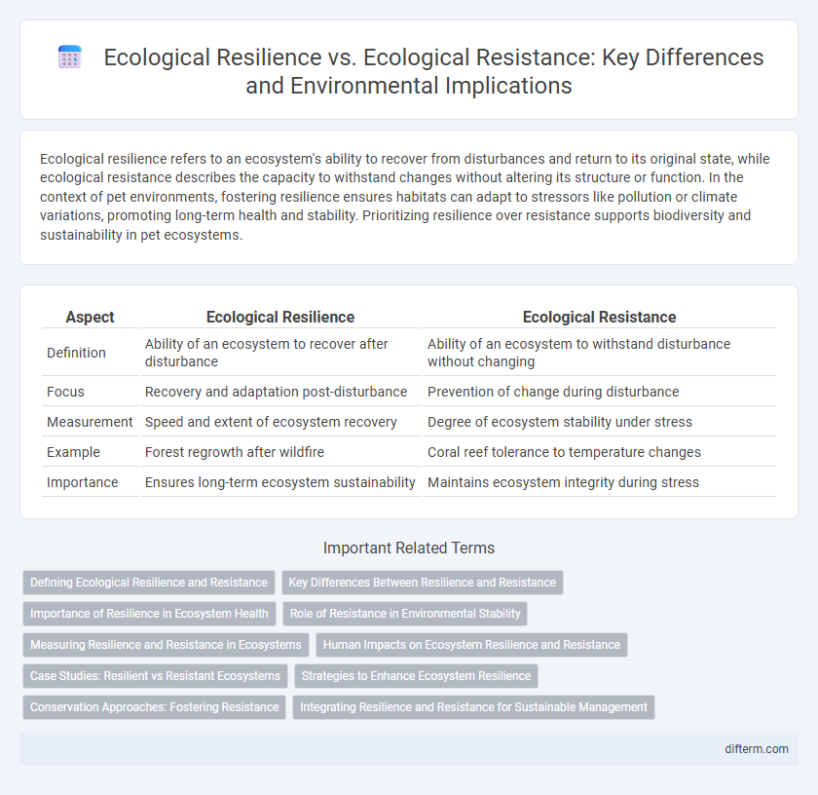
Task: Click 'Ability of an ecosystem to withstand disturbance' cell
Action: click(599, 353)
